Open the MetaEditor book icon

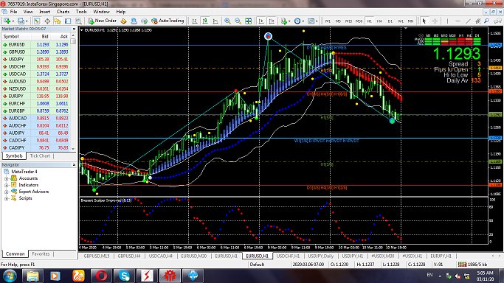coord(123,21)
